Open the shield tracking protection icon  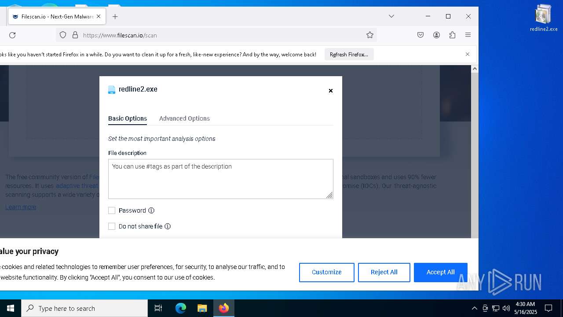[x=63, y=35]
